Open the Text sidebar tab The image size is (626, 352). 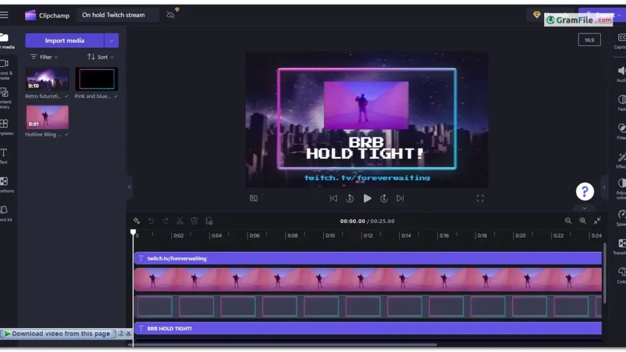pyautogui.click(x=4, y=156)
